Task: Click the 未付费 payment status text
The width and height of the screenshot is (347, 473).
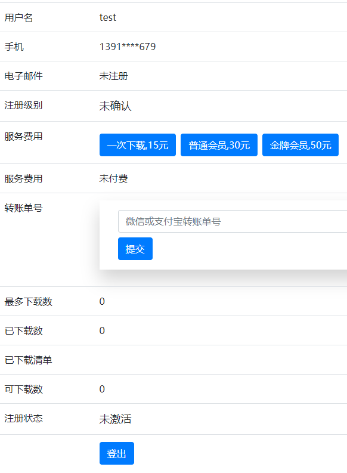Action: pos(114,178)
